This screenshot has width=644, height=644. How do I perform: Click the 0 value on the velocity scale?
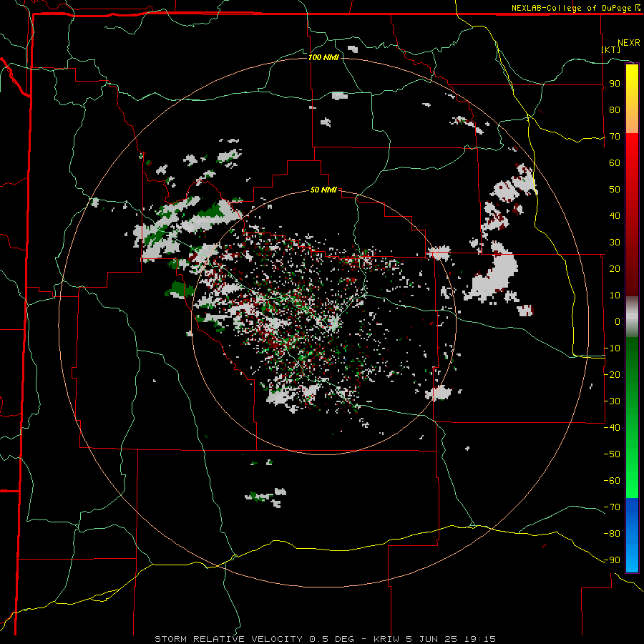tap(618, 321)
